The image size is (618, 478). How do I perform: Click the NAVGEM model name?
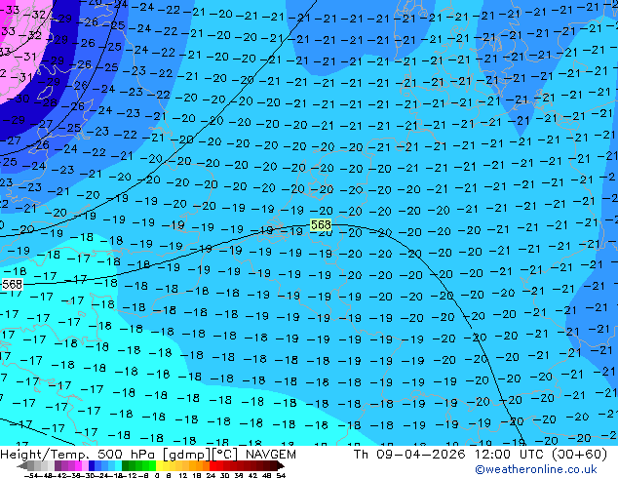click(271, 455)
